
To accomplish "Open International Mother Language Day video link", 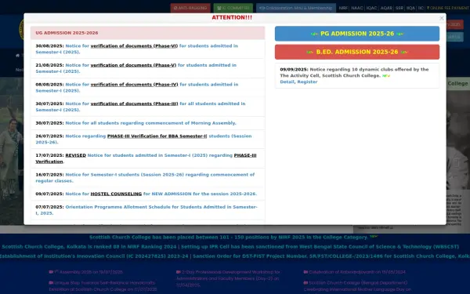I will pyautogui.click(x=357, y=286).
